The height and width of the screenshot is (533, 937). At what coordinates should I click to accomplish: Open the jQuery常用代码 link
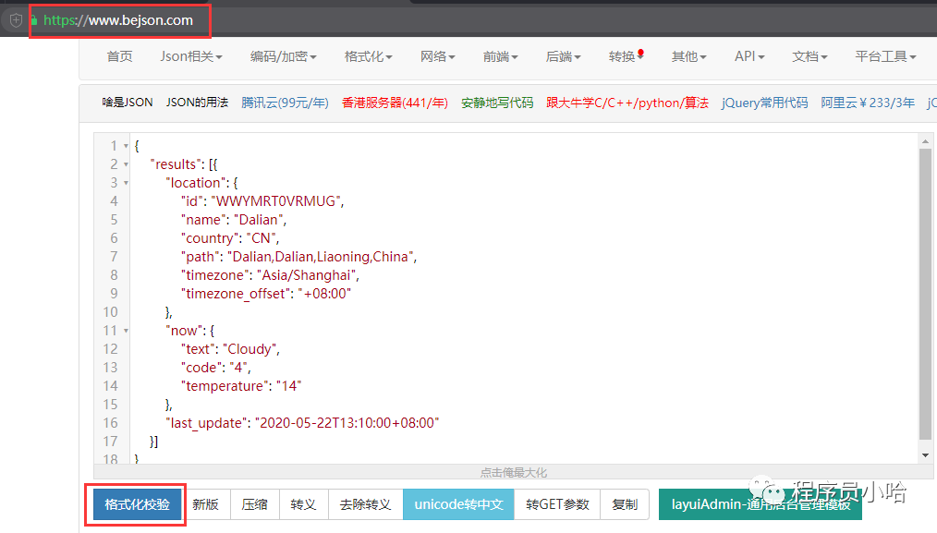(x=764, y=103)
